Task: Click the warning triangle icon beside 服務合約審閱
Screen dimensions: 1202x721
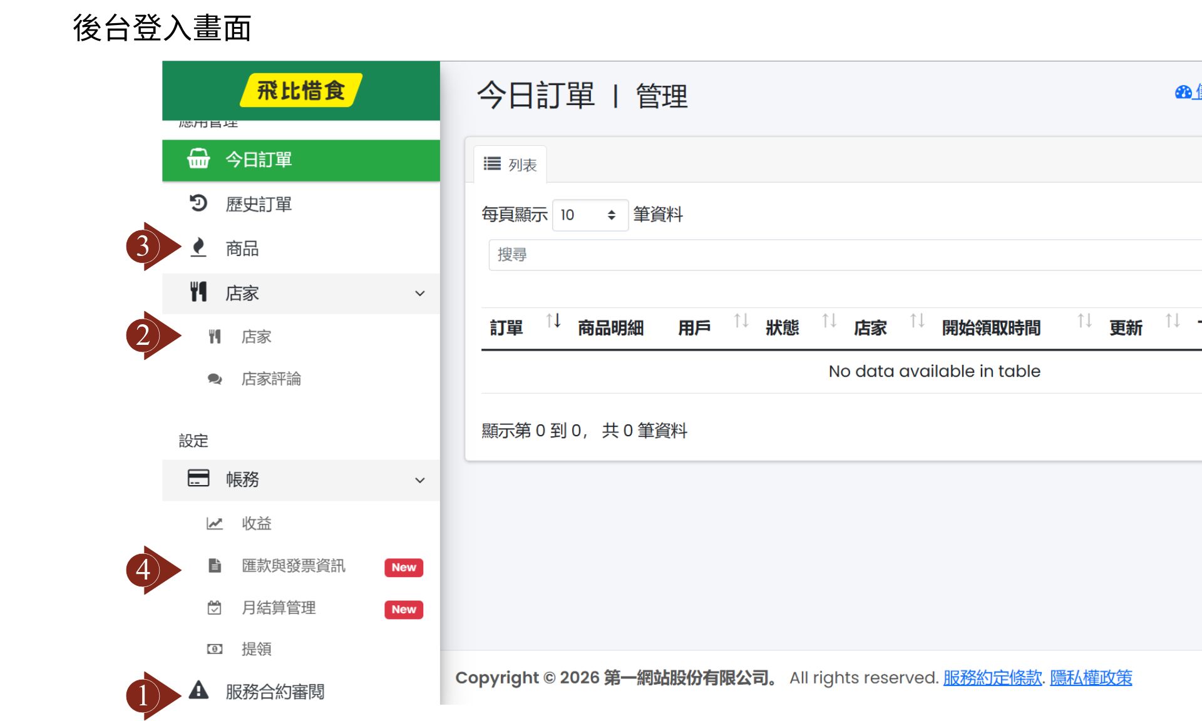Action: pos(198,690)
